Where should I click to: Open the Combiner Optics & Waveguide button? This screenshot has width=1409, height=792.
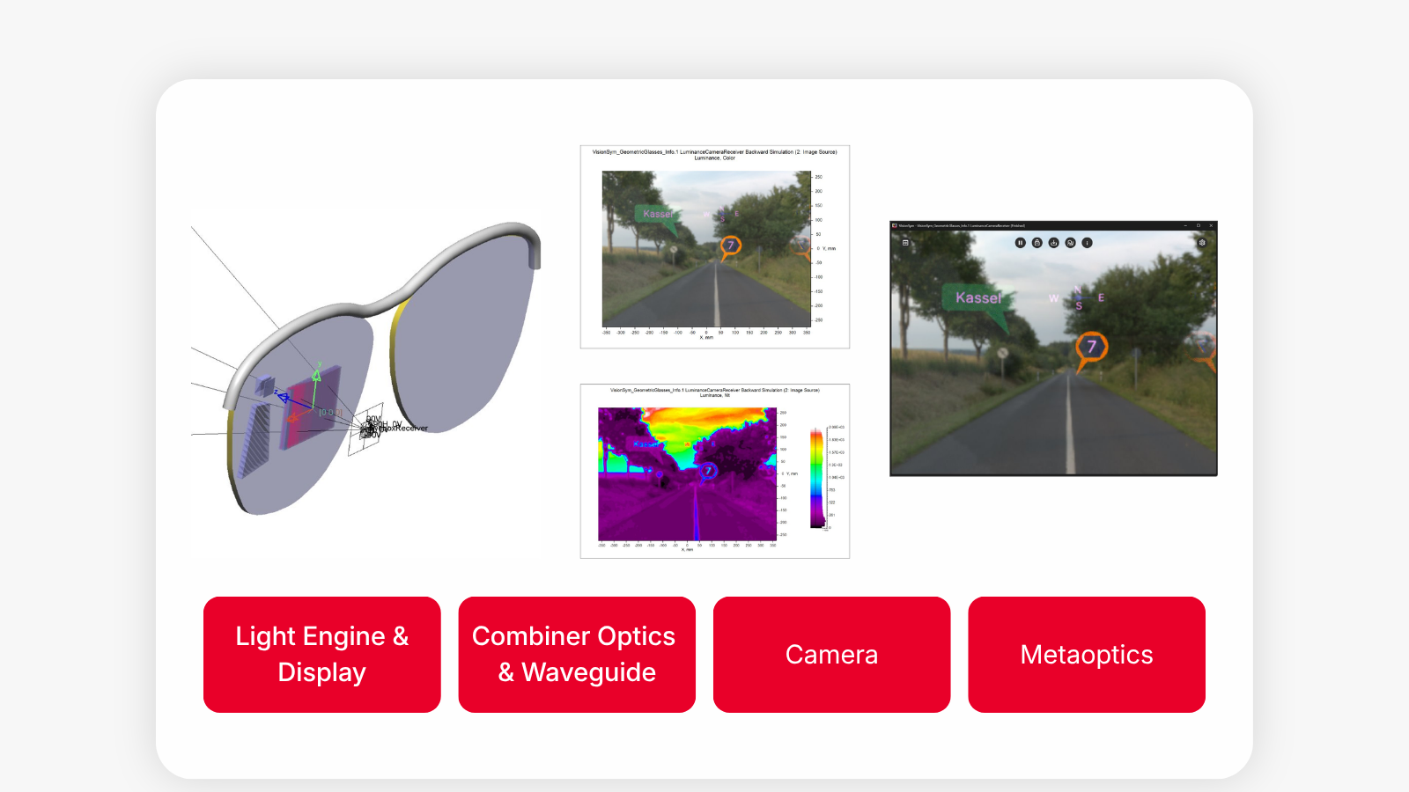coord(577,655)
